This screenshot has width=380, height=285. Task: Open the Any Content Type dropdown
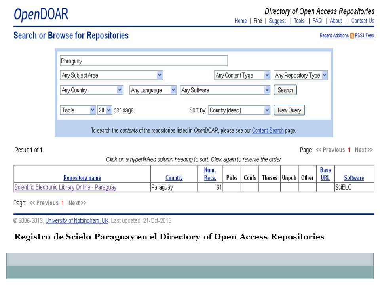click(x=242, y=75)
